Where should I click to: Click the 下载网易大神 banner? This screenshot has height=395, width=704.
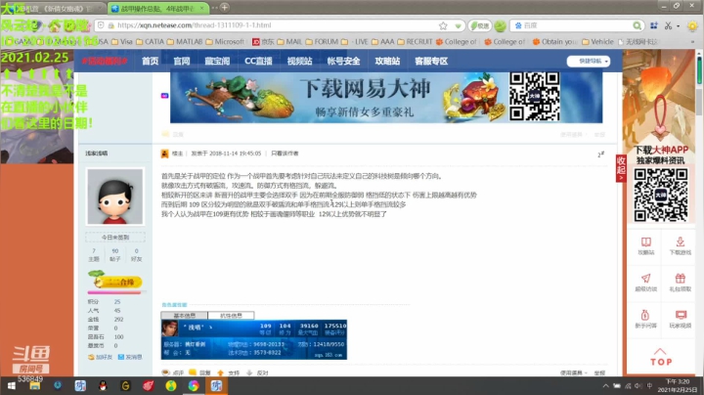pyautogui.click(x=386, y=98)
